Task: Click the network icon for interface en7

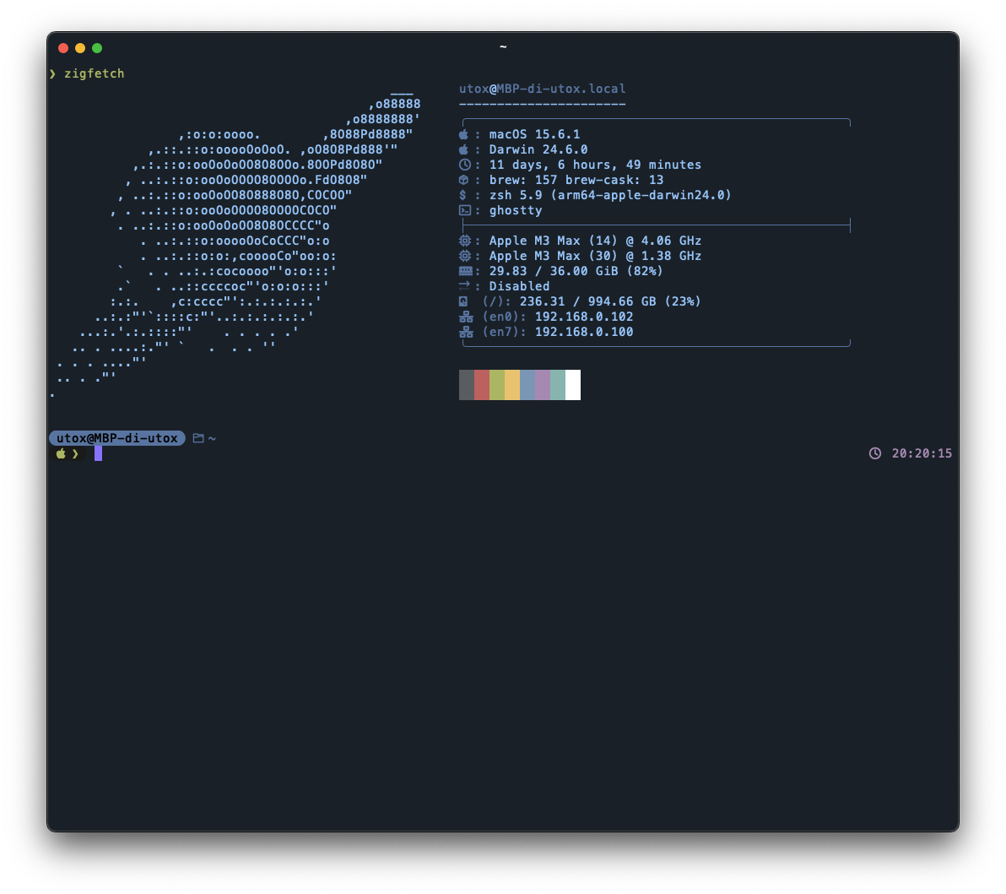Action: pos(463,331)
